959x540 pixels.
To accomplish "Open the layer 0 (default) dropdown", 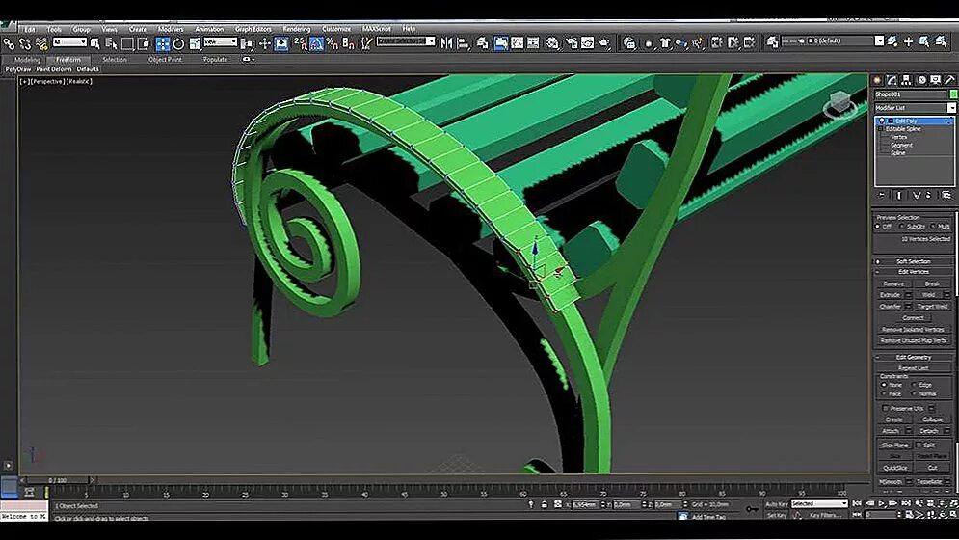I will (845, 41).
